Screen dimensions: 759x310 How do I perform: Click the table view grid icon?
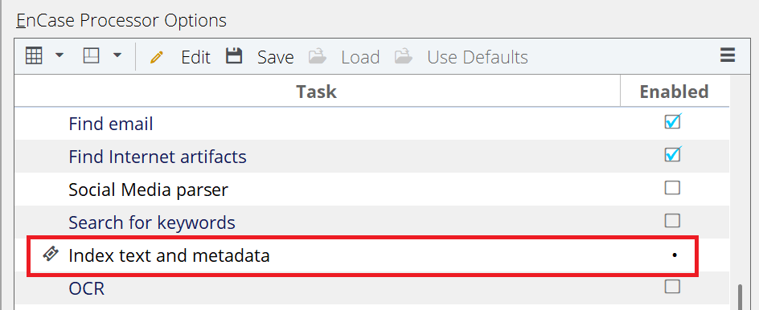click(x=34, y=56)
